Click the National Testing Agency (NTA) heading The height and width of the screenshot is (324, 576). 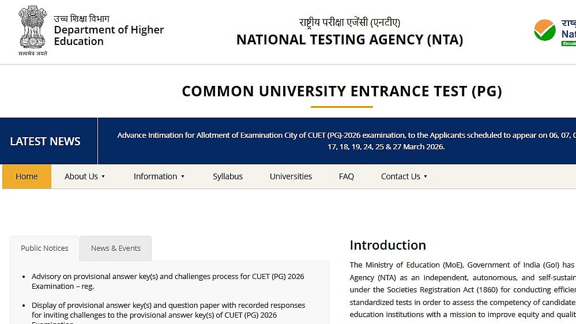[349, 40]
